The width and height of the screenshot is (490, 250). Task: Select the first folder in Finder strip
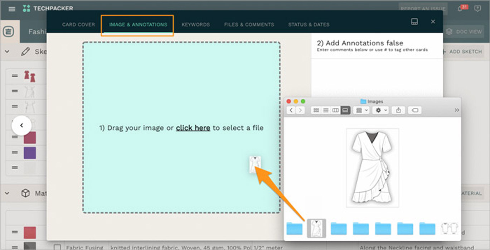[x=295, y=229]
